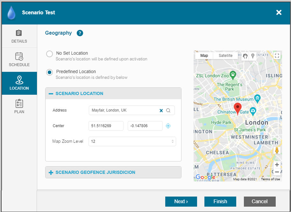Viewport: 291px width, 212px height.
Task: Select the No Set Location option
Action: [x=49, y=54]
